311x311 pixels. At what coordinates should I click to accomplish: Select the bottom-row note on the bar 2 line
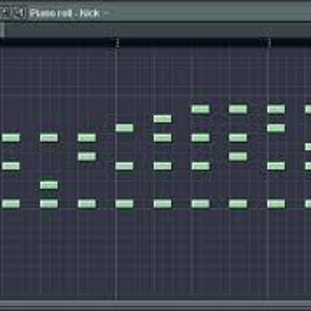point(124,204)
